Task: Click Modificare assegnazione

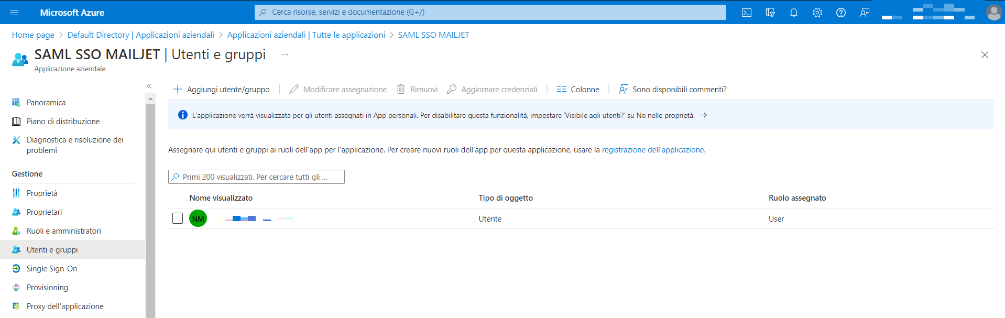Action: [338, 90]
